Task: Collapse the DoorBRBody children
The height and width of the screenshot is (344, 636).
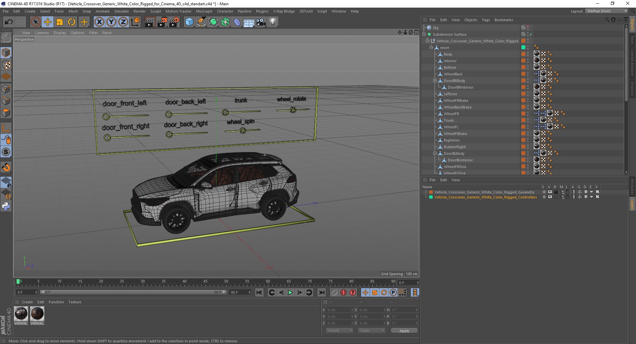Action: (x=435, y=80)
